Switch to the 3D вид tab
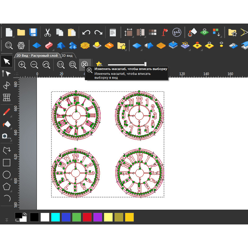 click(68, 56)
